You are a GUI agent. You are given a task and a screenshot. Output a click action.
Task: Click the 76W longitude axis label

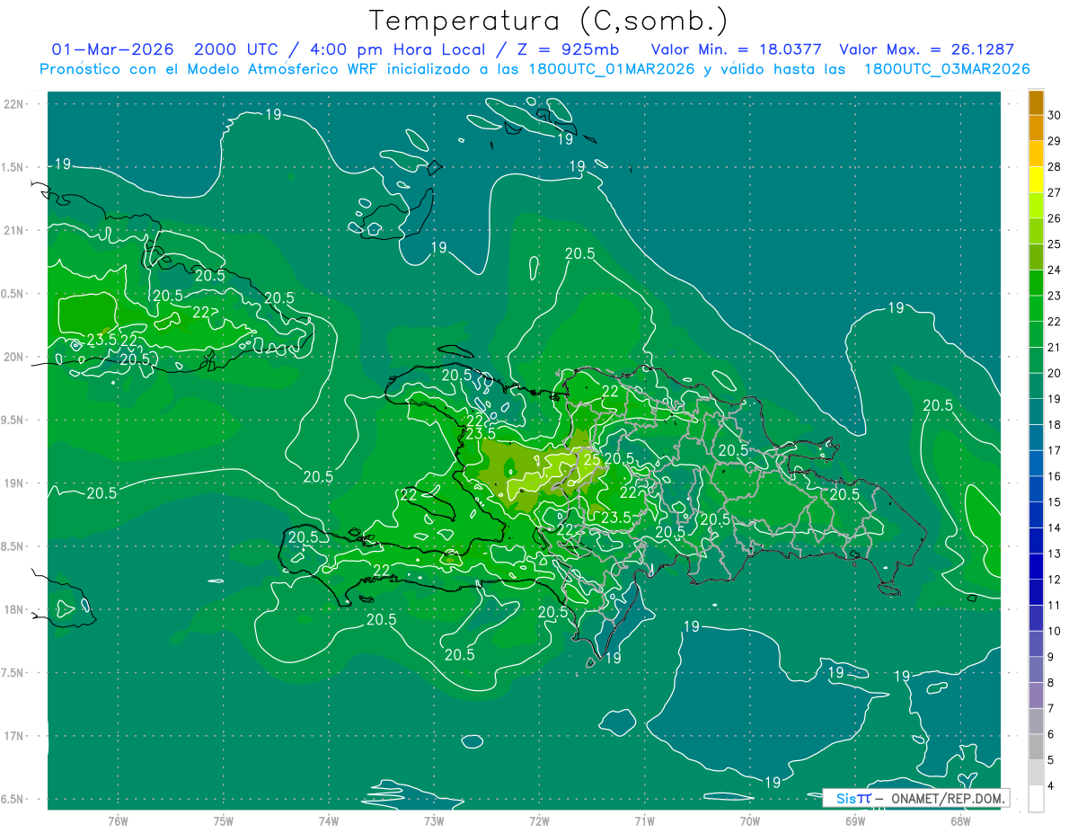[119, 820]
